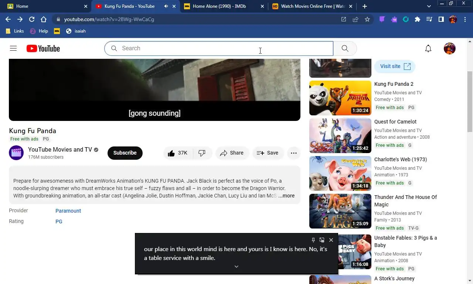Go to the YouTube home logo
The width and height of the screenshot is (473, 284).
[43, 48]
